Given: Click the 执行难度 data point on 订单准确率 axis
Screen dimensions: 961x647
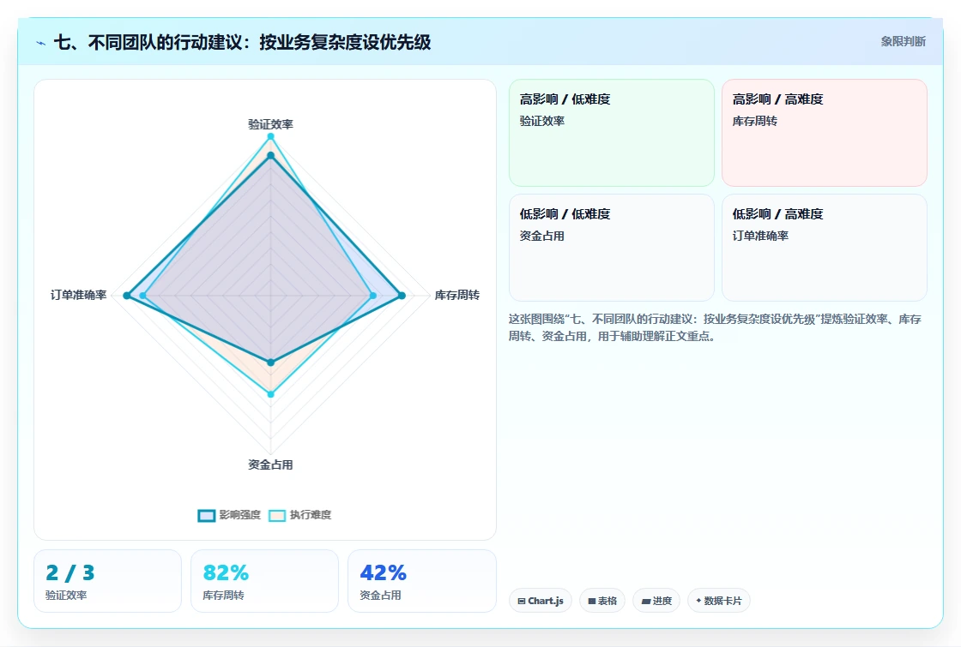Looking at the screenshot, I should pyautogui.click(x=142, y=296).
